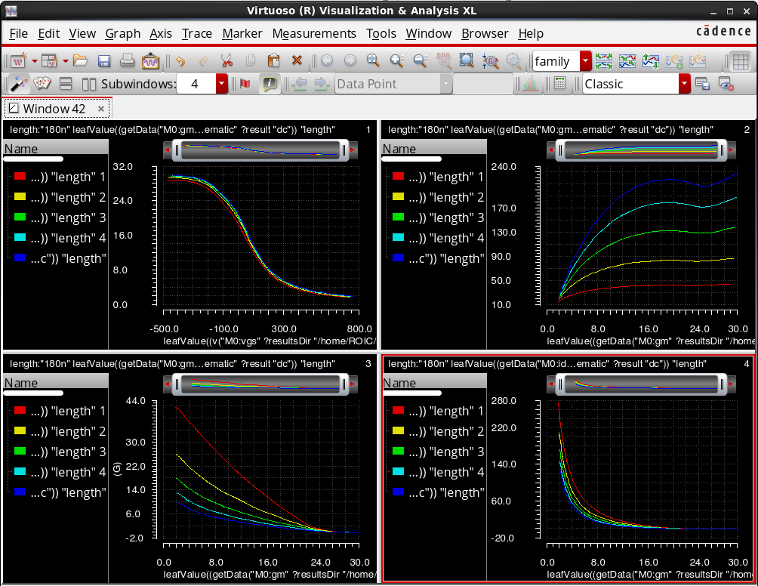
Task: Click the red flag marker icon
Action: [x=245, y=84]
